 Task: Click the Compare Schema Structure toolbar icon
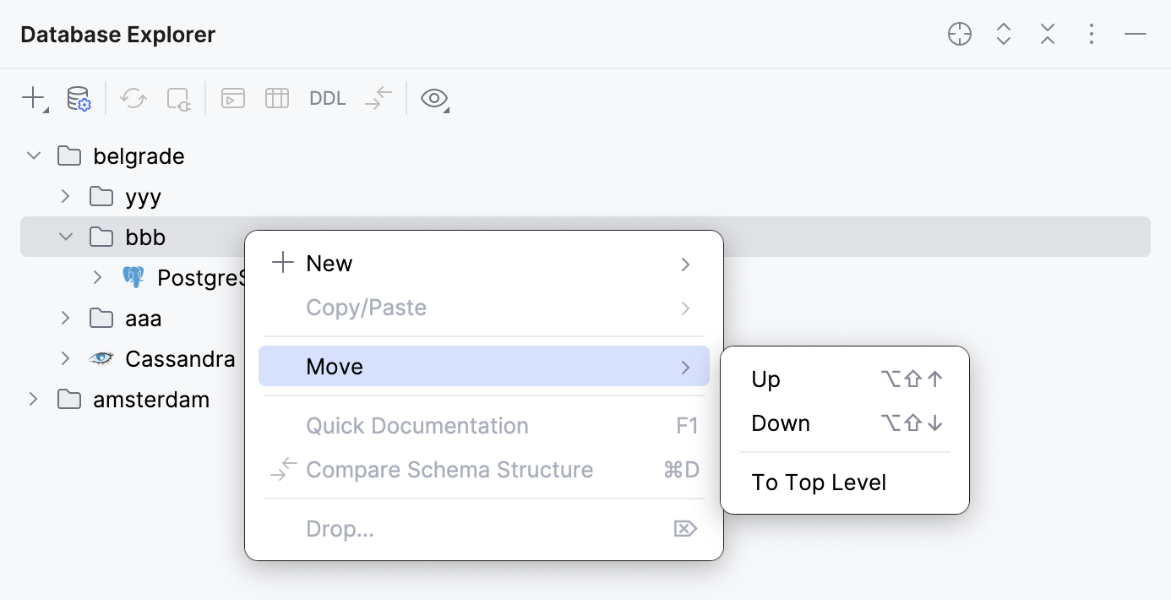378,98
